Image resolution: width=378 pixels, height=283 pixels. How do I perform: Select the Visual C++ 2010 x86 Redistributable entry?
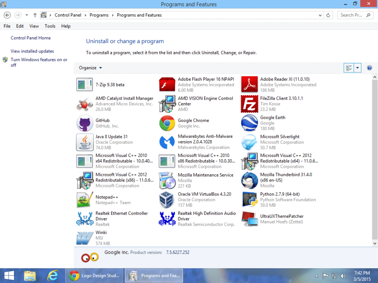(x=197, y=161)
